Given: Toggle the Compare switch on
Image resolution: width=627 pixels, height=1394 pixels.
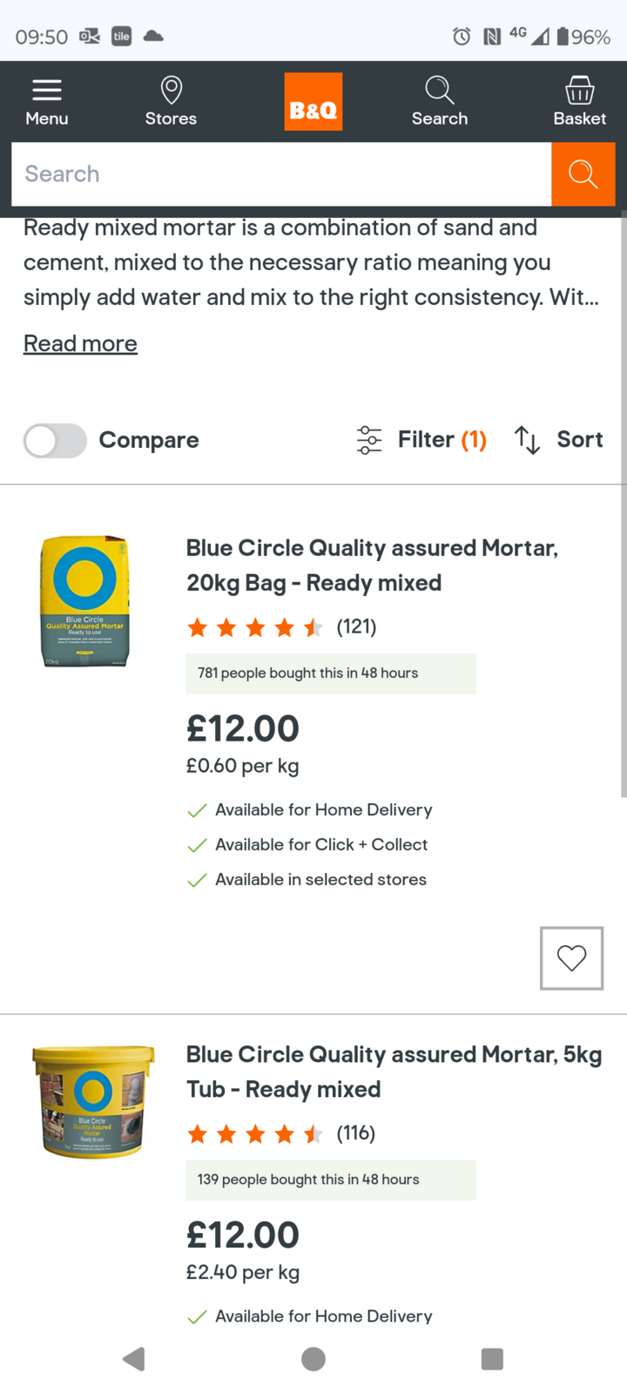Looking at the screenshot, I should [55, 441].
